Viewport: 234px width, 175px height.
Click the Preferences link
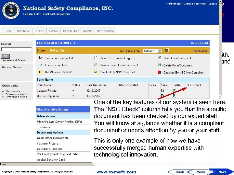pyautogui.click(x=173, y=4)
